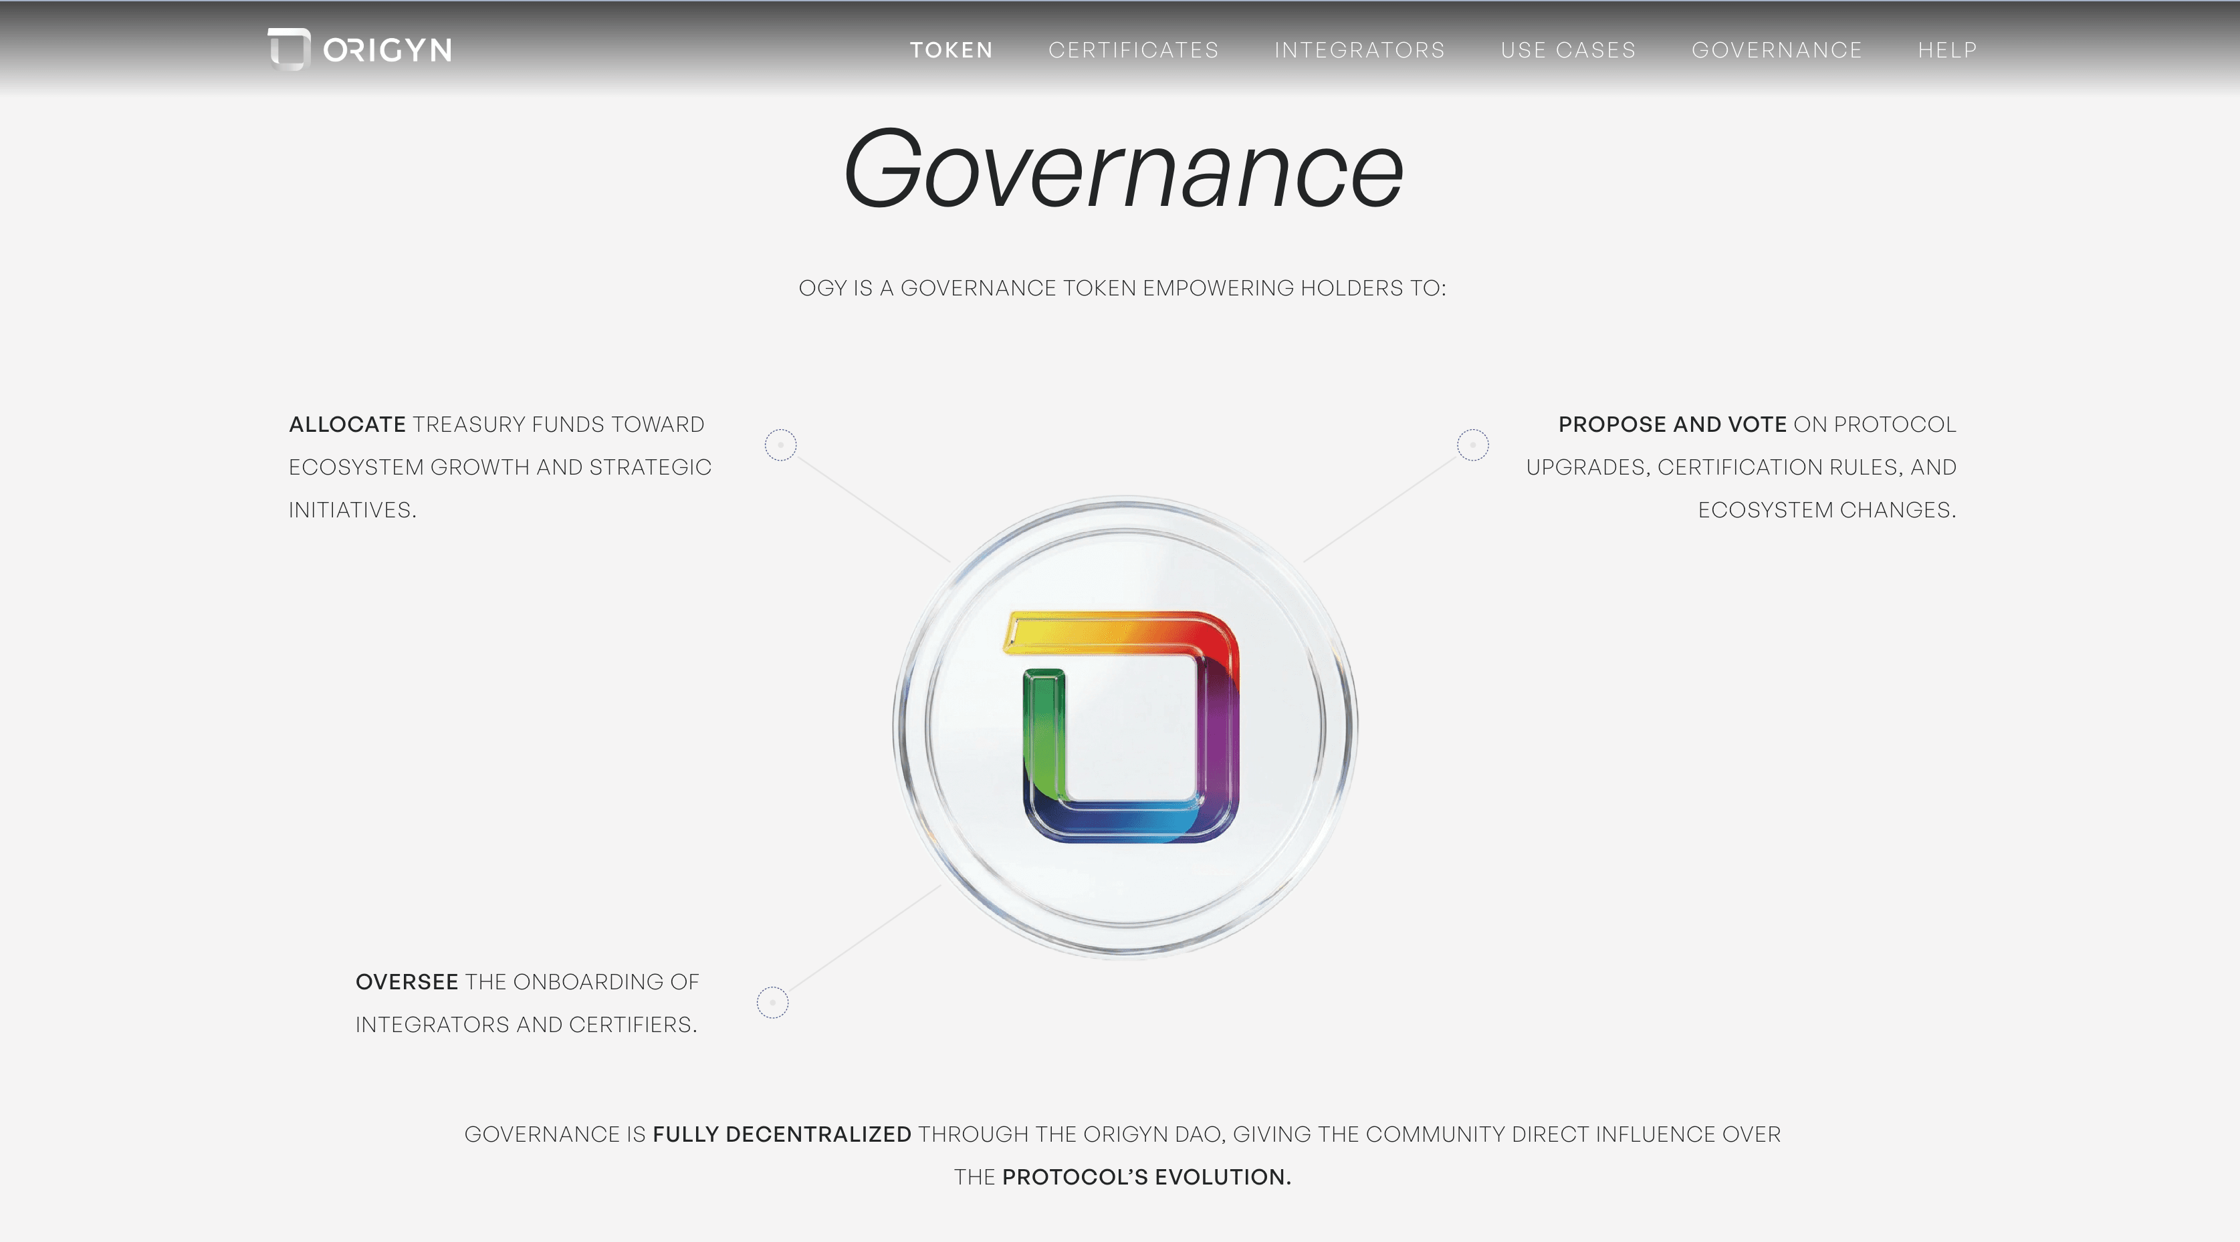This screenshot has width=2240, height=1242.
Task: Click 'UPGRADES, CERTIFICATION RULES, AND' text line
Action: tap(1742, 468)
